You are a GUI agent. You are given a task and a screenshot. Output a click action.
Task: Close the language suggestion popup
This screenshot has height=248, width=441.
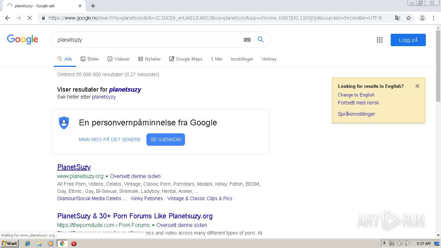(x=417, y=86)
